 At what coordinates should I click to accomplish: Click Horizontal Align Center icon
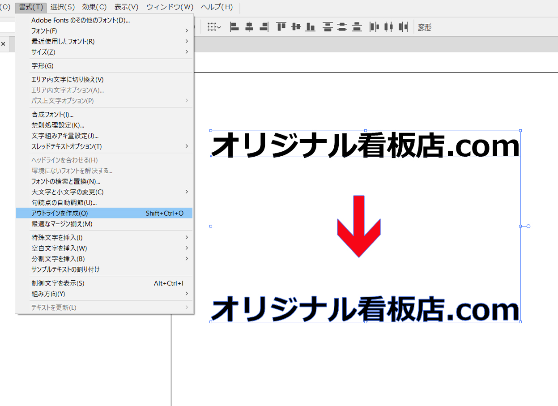tap(249, 27)
